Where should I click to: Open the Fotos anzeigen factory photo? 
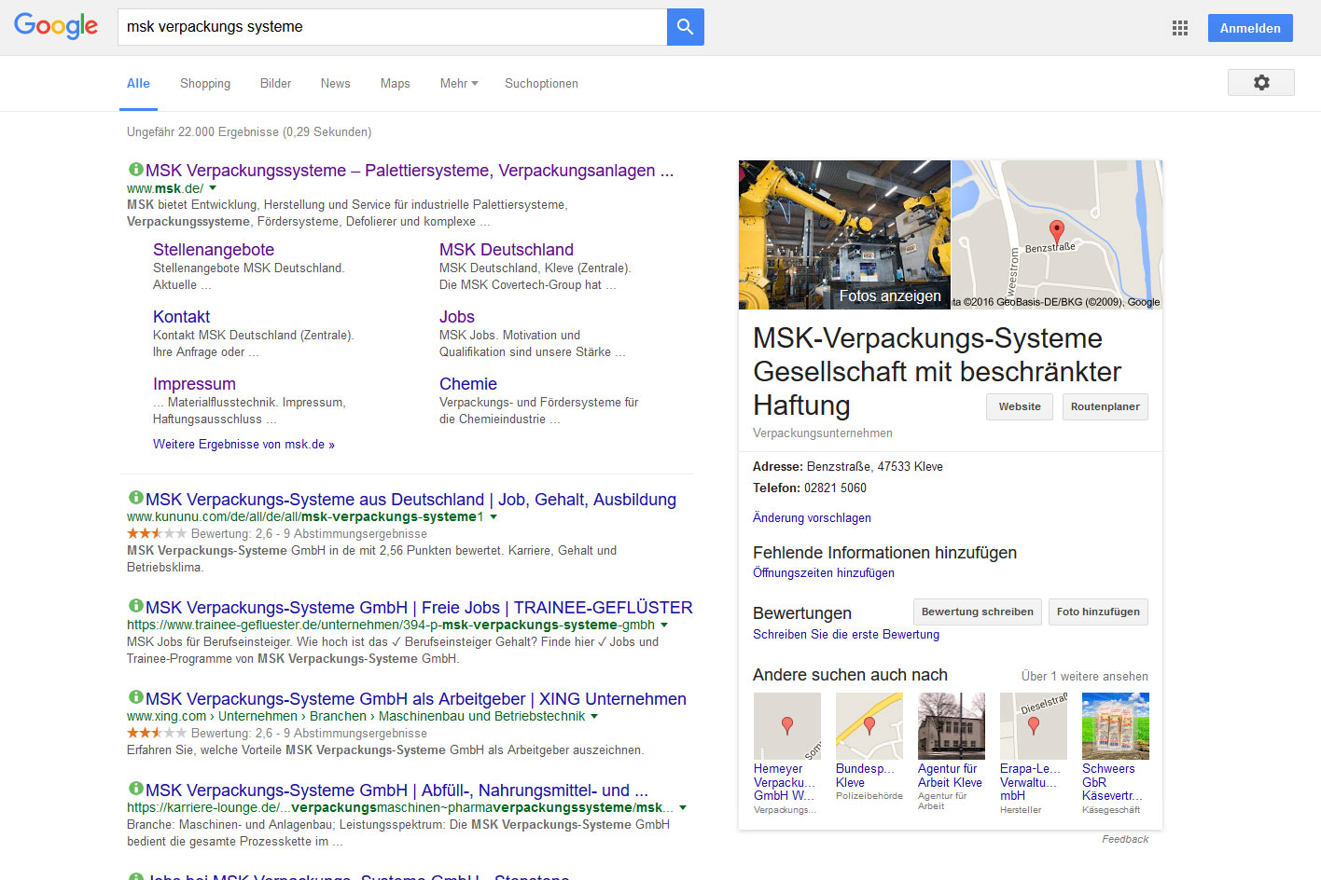point(844,235)
